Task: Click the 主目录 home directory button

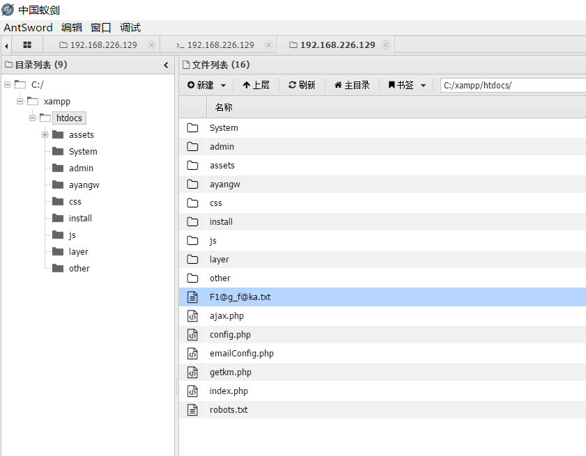Action: [352, 85]
